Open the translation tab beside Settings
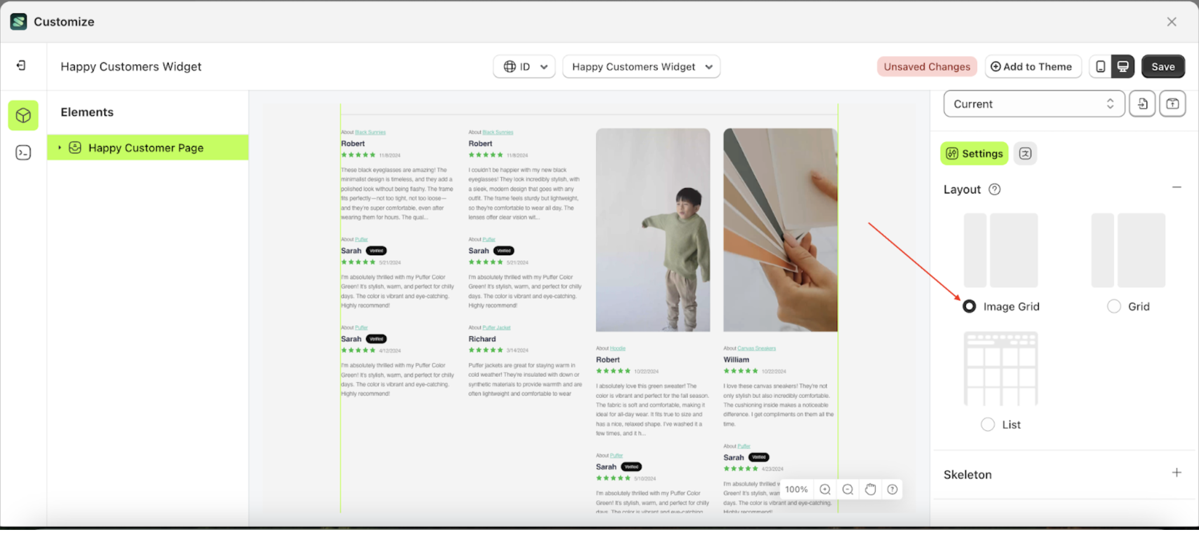The image size is (1199, 534). pyautogui.click(x=1025, y=153)
